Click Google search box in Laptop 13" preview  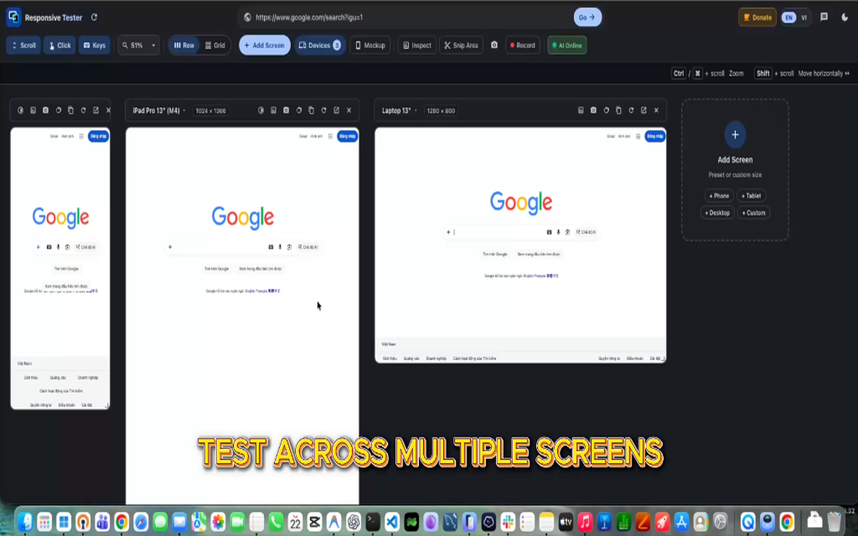521,232
